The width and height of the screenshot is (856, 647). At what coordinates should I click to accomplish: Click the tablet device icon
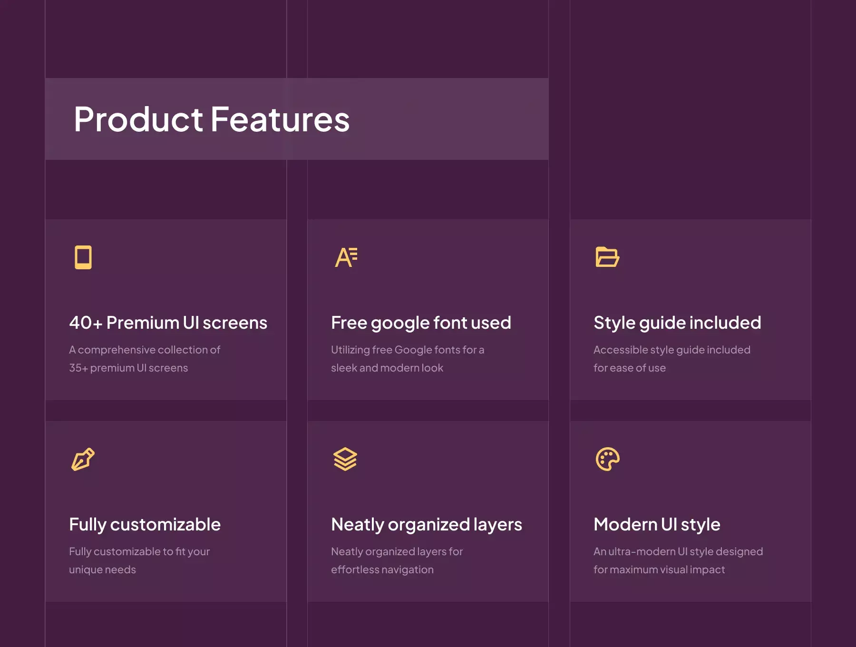pyautogui.click(x=83, y=257)
